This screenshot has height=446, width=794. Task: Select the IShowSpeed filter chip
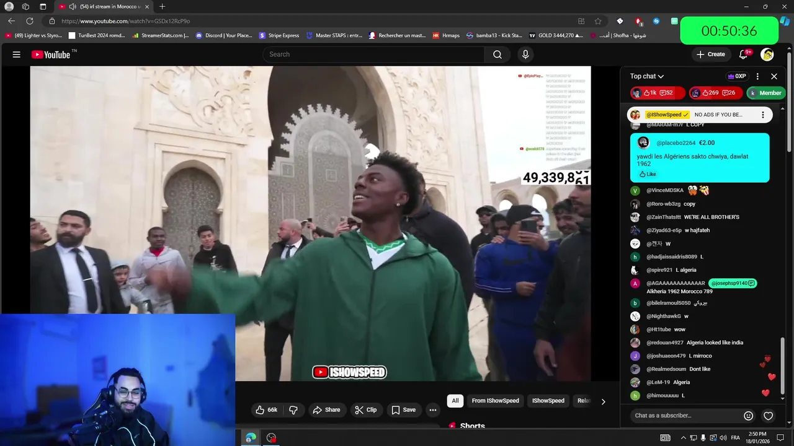(x=548, y=401)
